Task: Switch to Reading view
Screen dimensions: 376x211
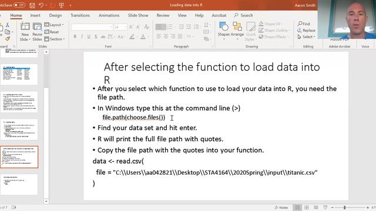Action: point(316,207)
